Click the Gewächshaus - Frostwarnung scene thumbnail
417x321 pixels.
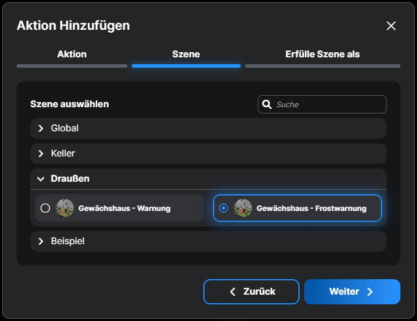[x=243, y=208]
